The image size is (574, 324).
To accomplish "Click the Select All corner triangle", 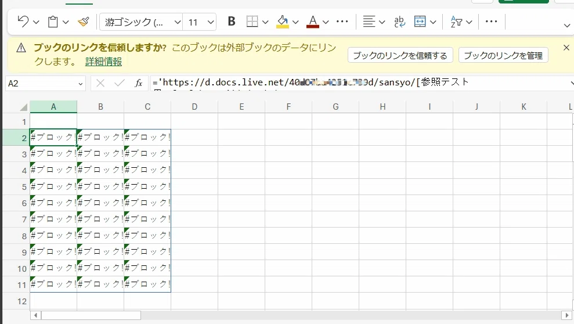I will 23,107.
